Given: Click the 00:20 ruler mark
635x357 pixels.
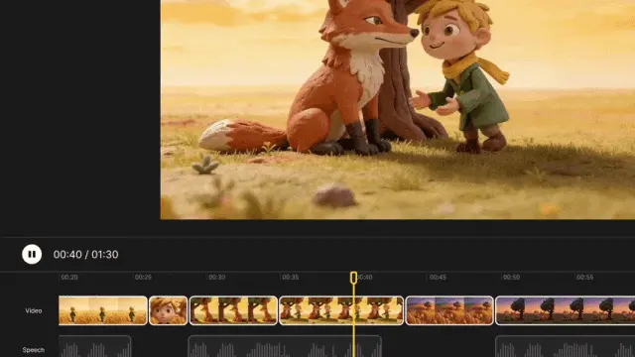Looking at the screenshot, I should tap(69, 278).
